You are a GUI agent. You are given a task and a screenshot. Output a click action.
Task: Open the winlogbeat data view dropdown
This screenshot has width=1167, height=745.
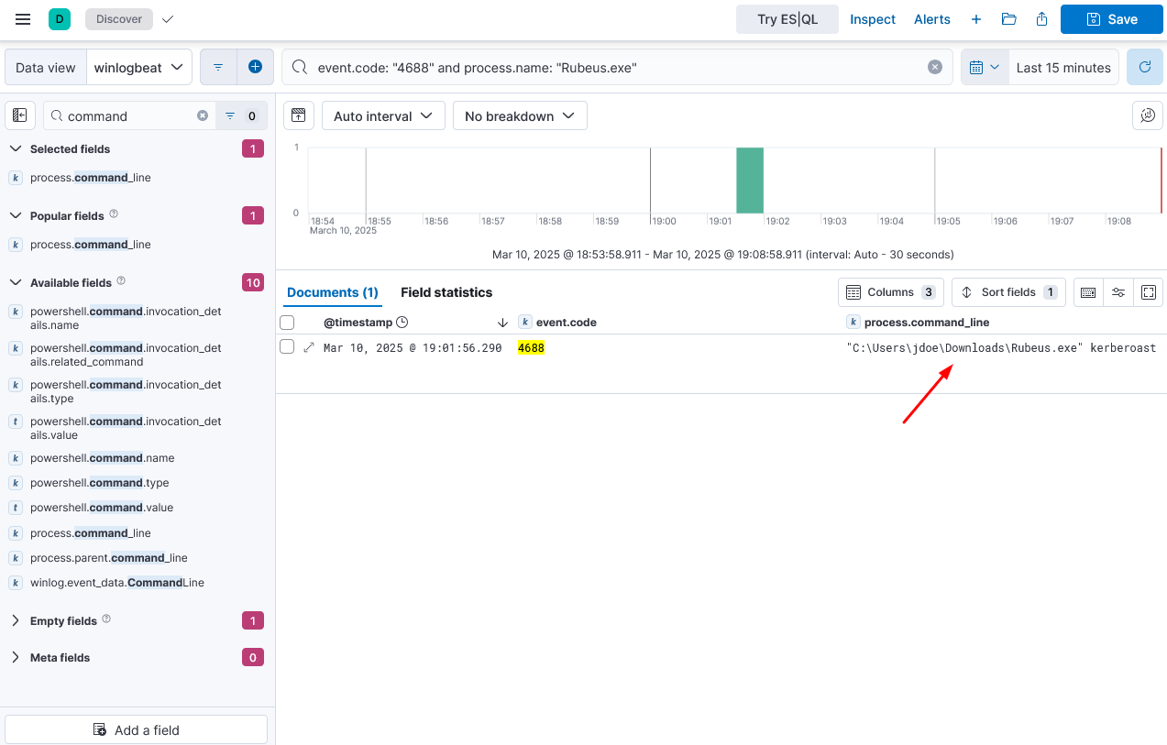pyautogui.click(x=139, y=67)
